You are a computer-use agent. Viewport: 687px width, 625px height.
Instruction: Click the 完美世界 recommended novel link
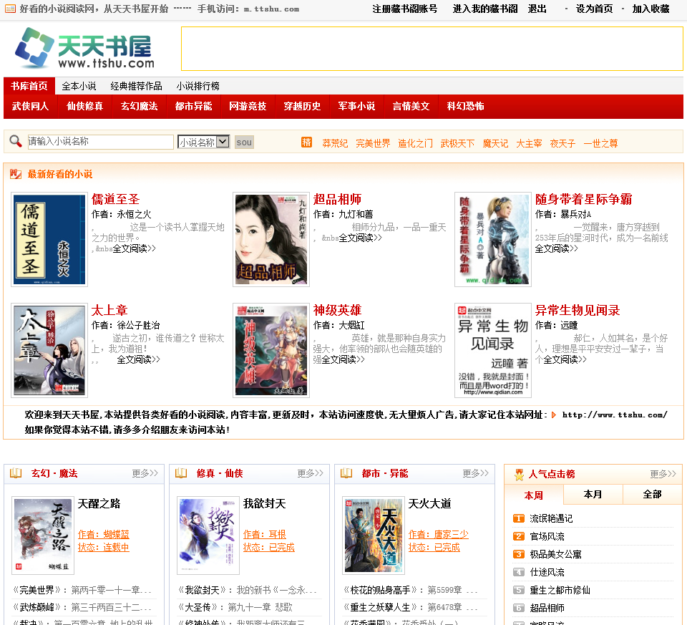click(x=373, y=143)
